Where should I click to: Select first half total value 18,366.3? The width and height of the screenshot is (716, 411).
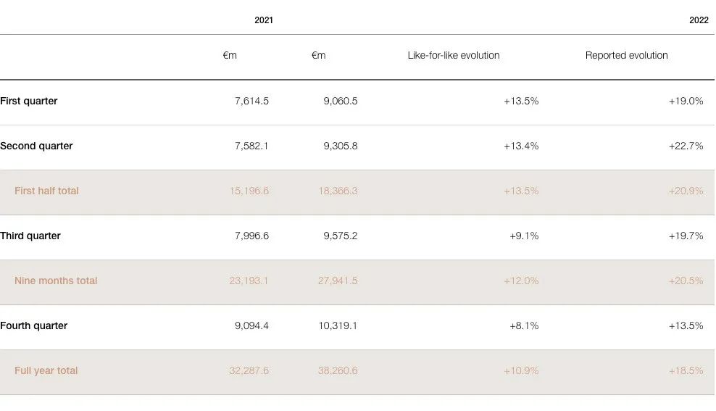coord(338,191)
